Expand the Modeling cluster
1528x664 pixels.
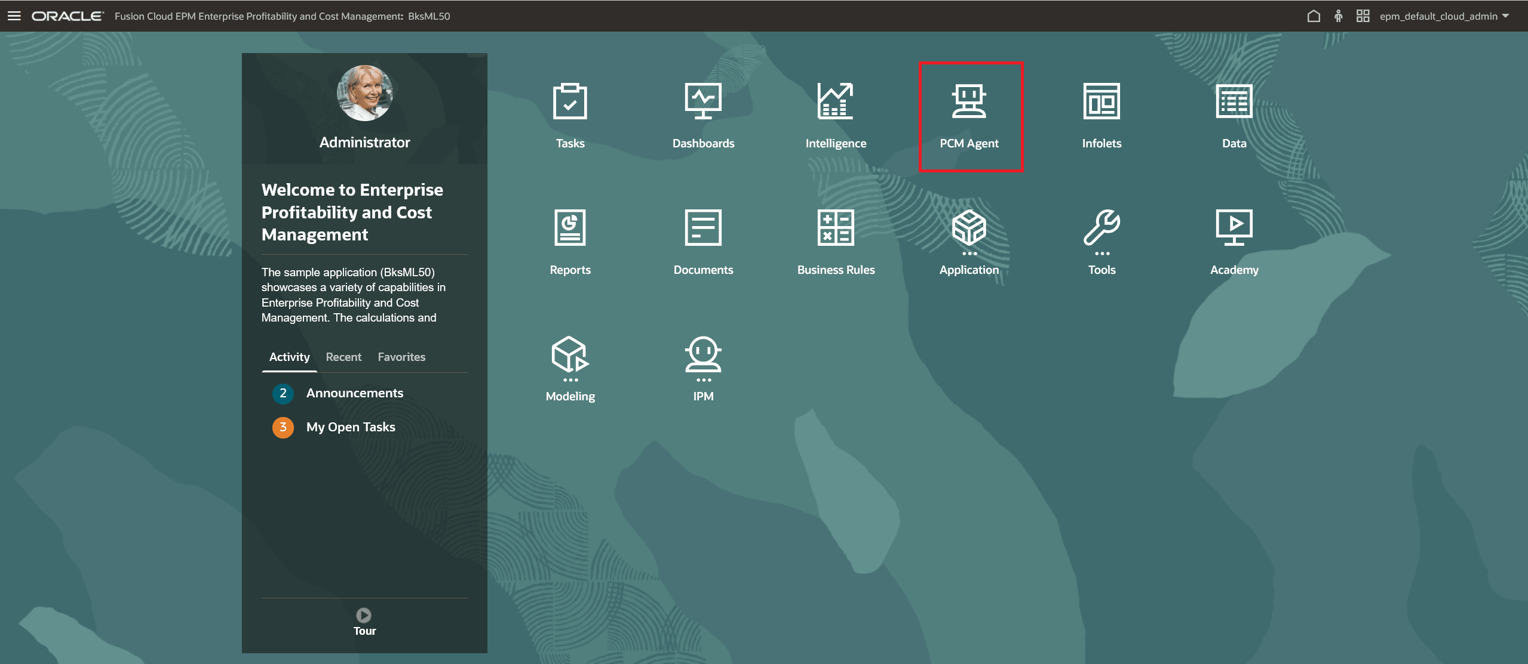pos(570,354)
